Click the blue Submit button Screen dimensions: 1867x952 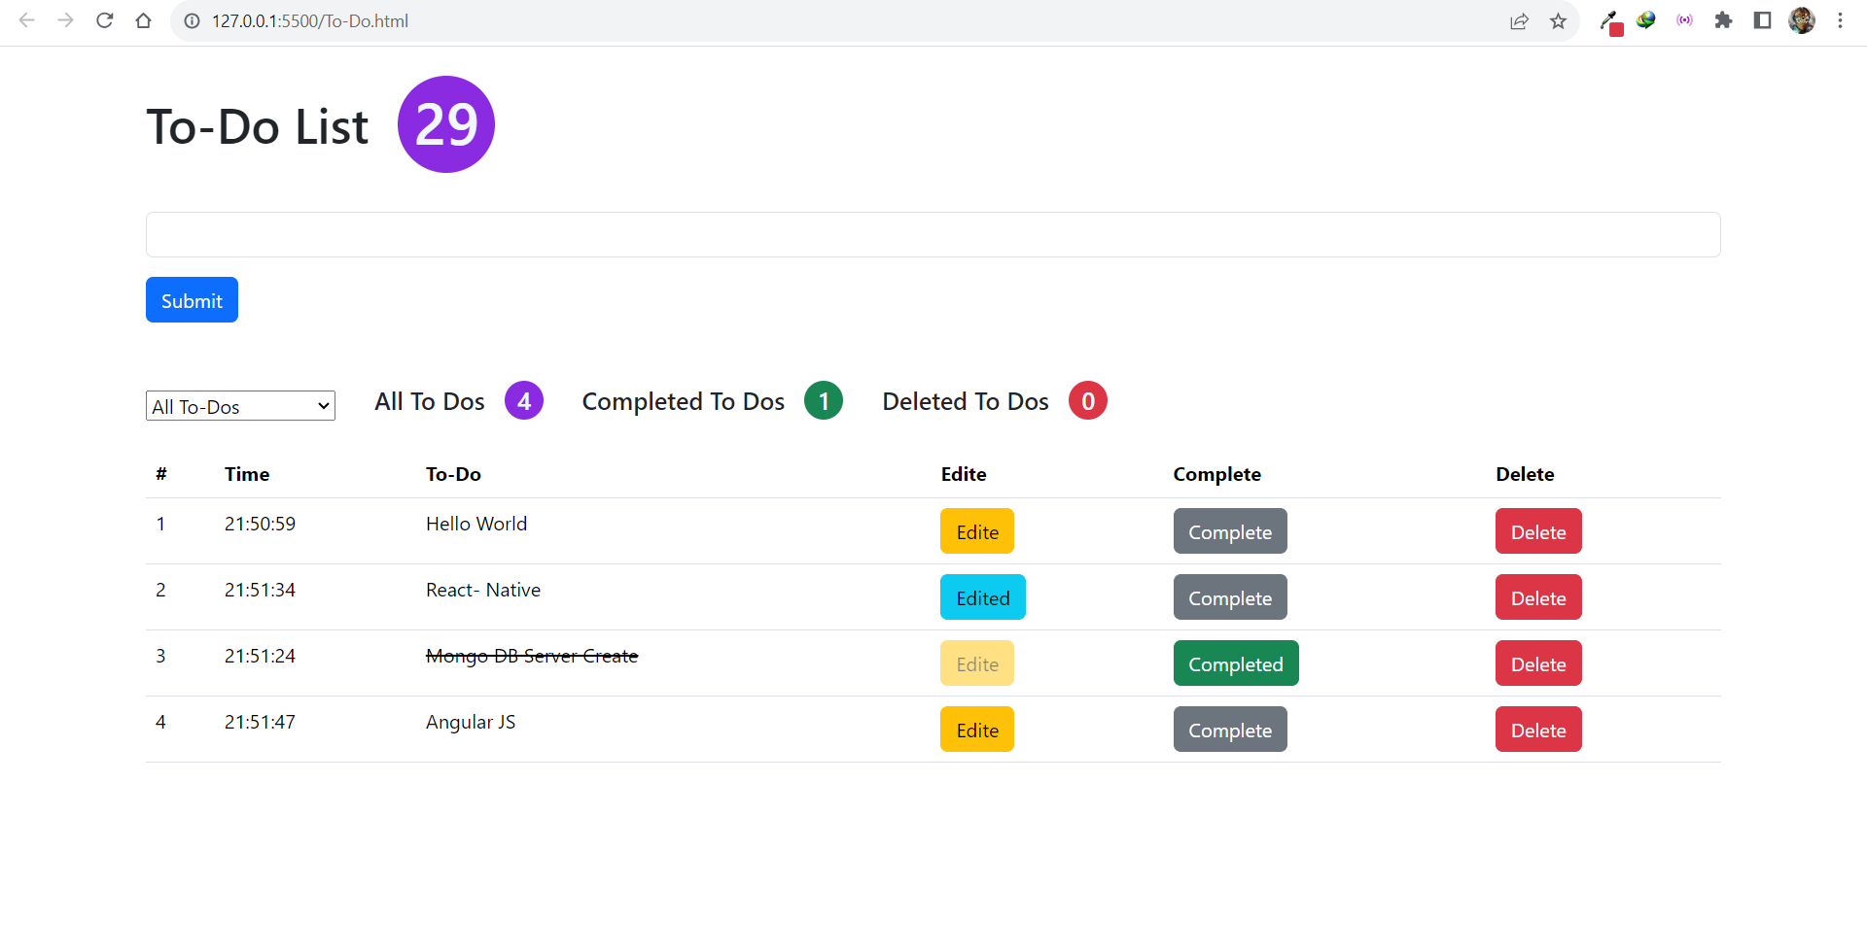click(191, 299)
